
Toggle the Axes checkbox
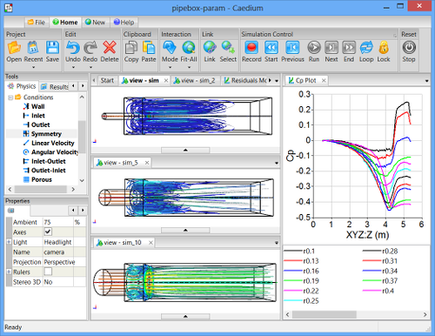click(x=48, y=232)
